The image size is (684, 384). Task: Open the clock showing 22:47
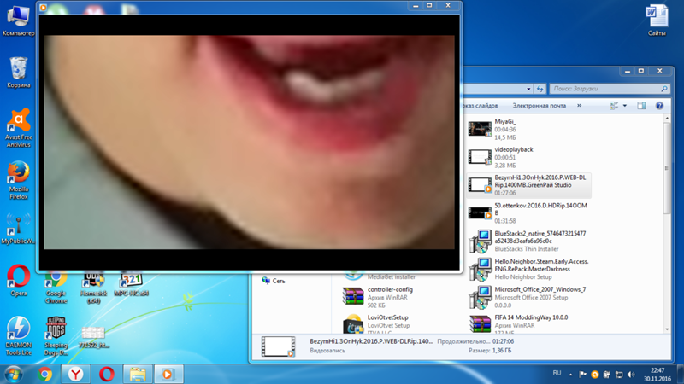pos(657,375)
